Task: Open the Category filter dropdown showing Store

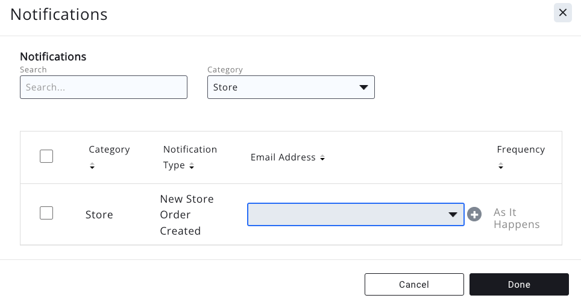Action: (x=290, y=87)
